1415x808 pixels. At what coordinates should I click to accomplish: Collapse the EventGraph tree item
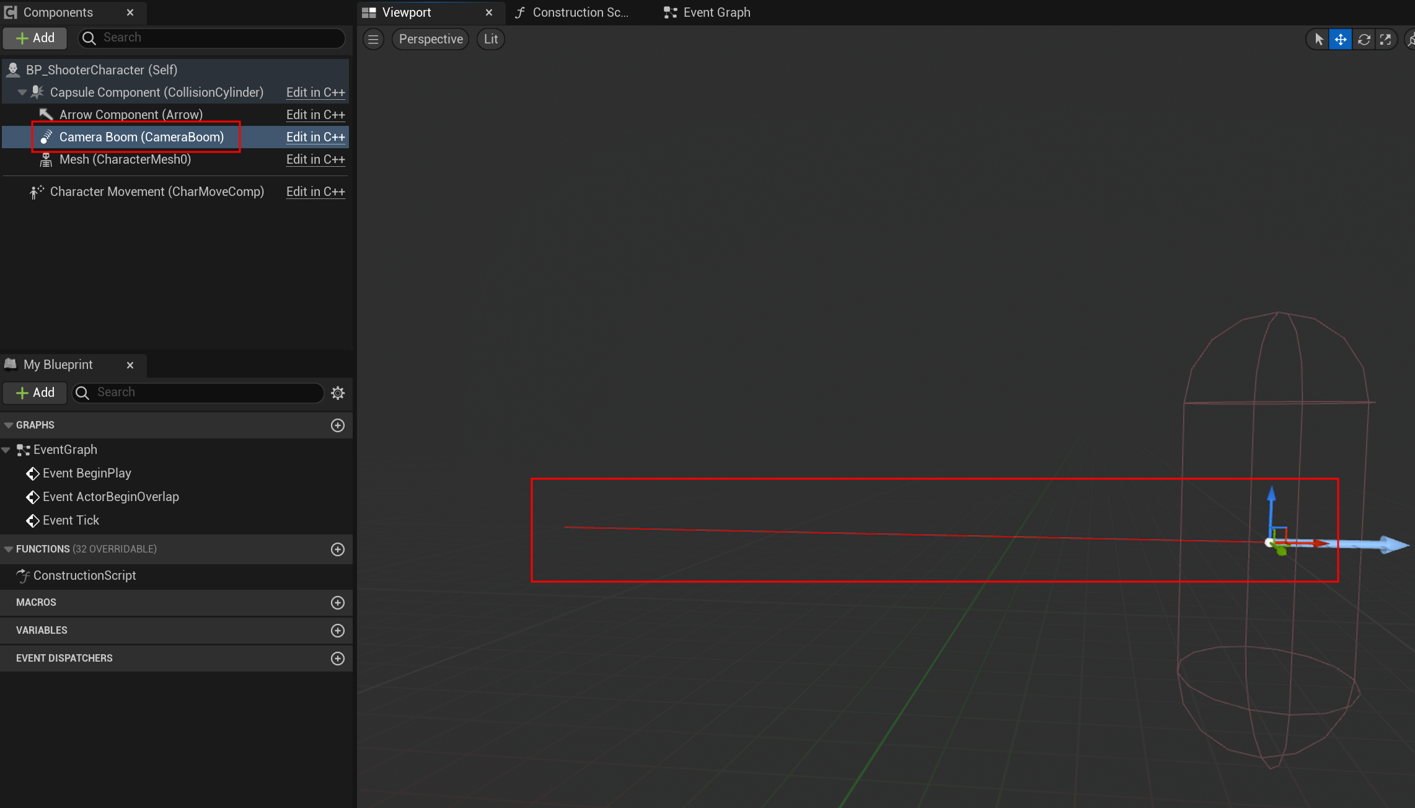[x=6, y=450]
